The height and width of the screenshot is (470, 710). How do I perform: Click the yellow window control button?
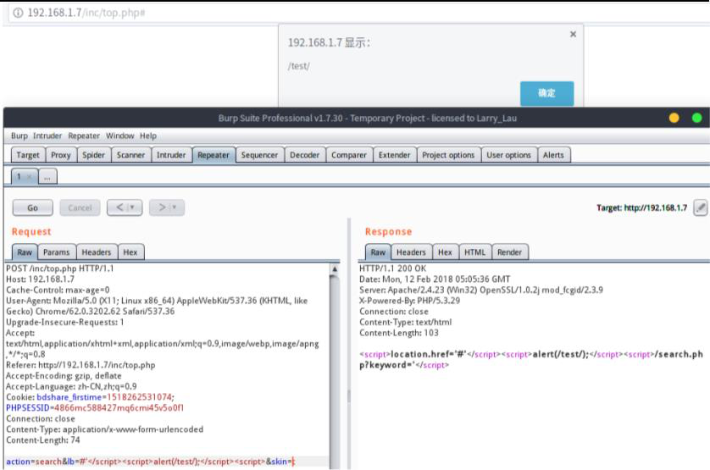(674, 119)
